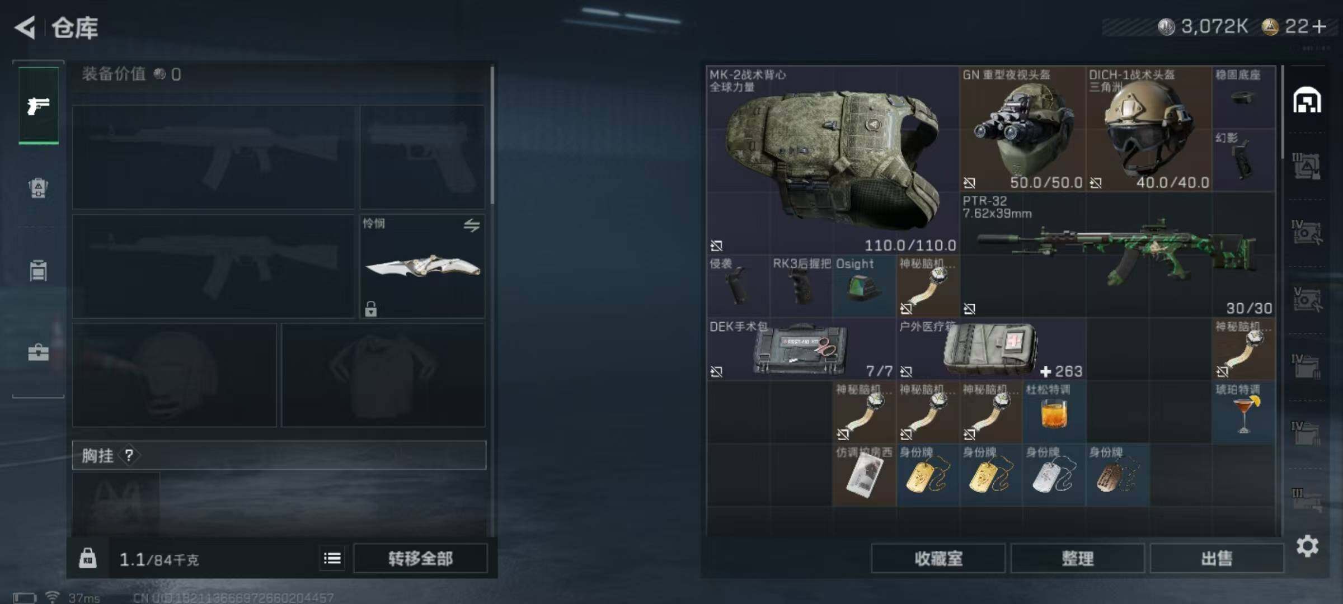Swap the knife using the arrows icon

(472, 225)
